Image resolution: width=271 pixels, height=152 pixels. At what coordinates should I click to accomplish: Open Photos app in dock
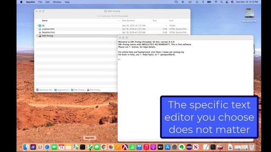pyautogui.click(x=111, y=147)
